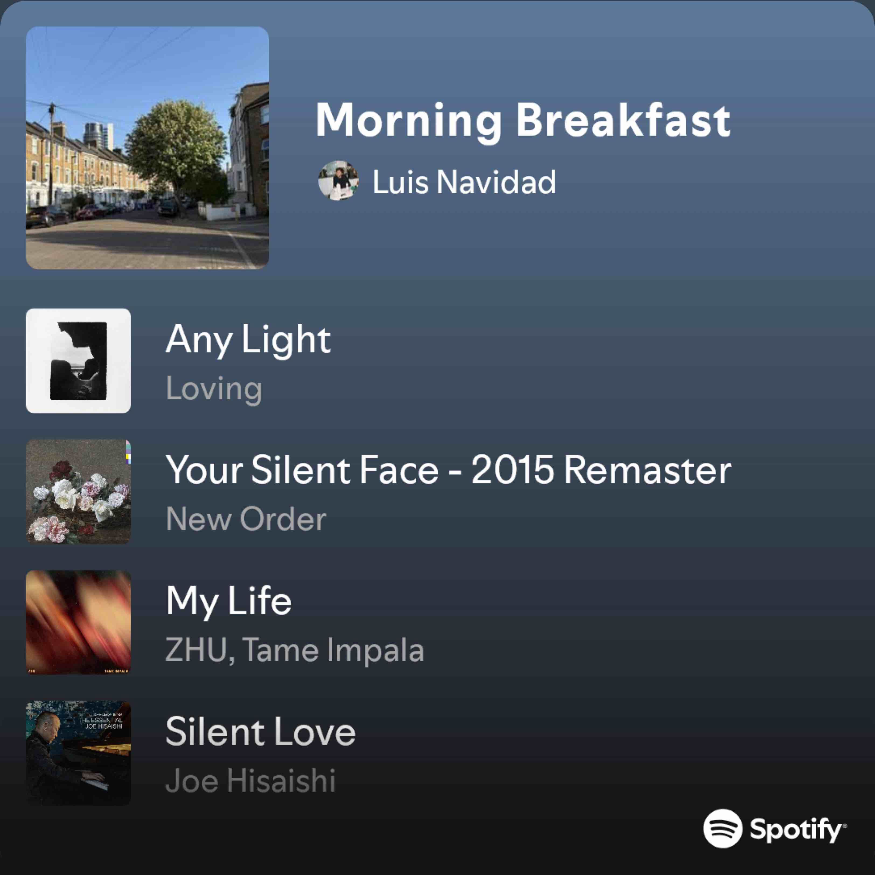Viewport: 875px width, 875px height.
Task: Click the Joe Hisaishi album cover
Action: [x=78, y=753]
